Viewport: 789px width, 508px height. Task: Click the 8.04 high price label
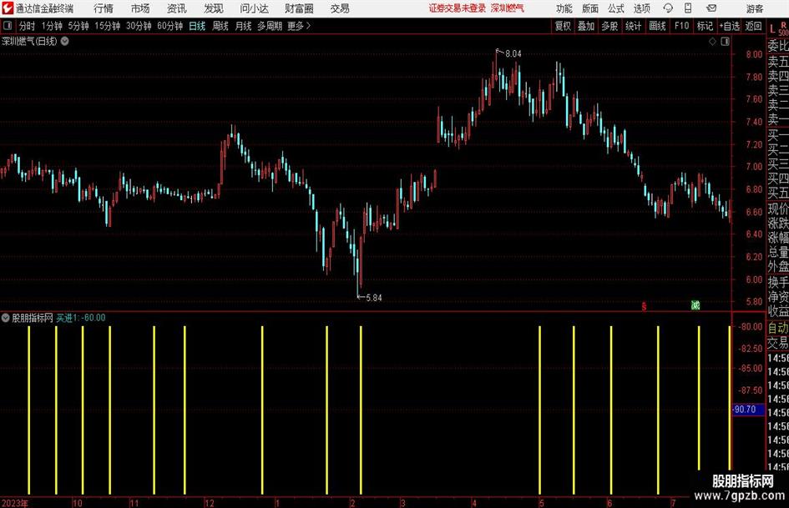(513, 53)
